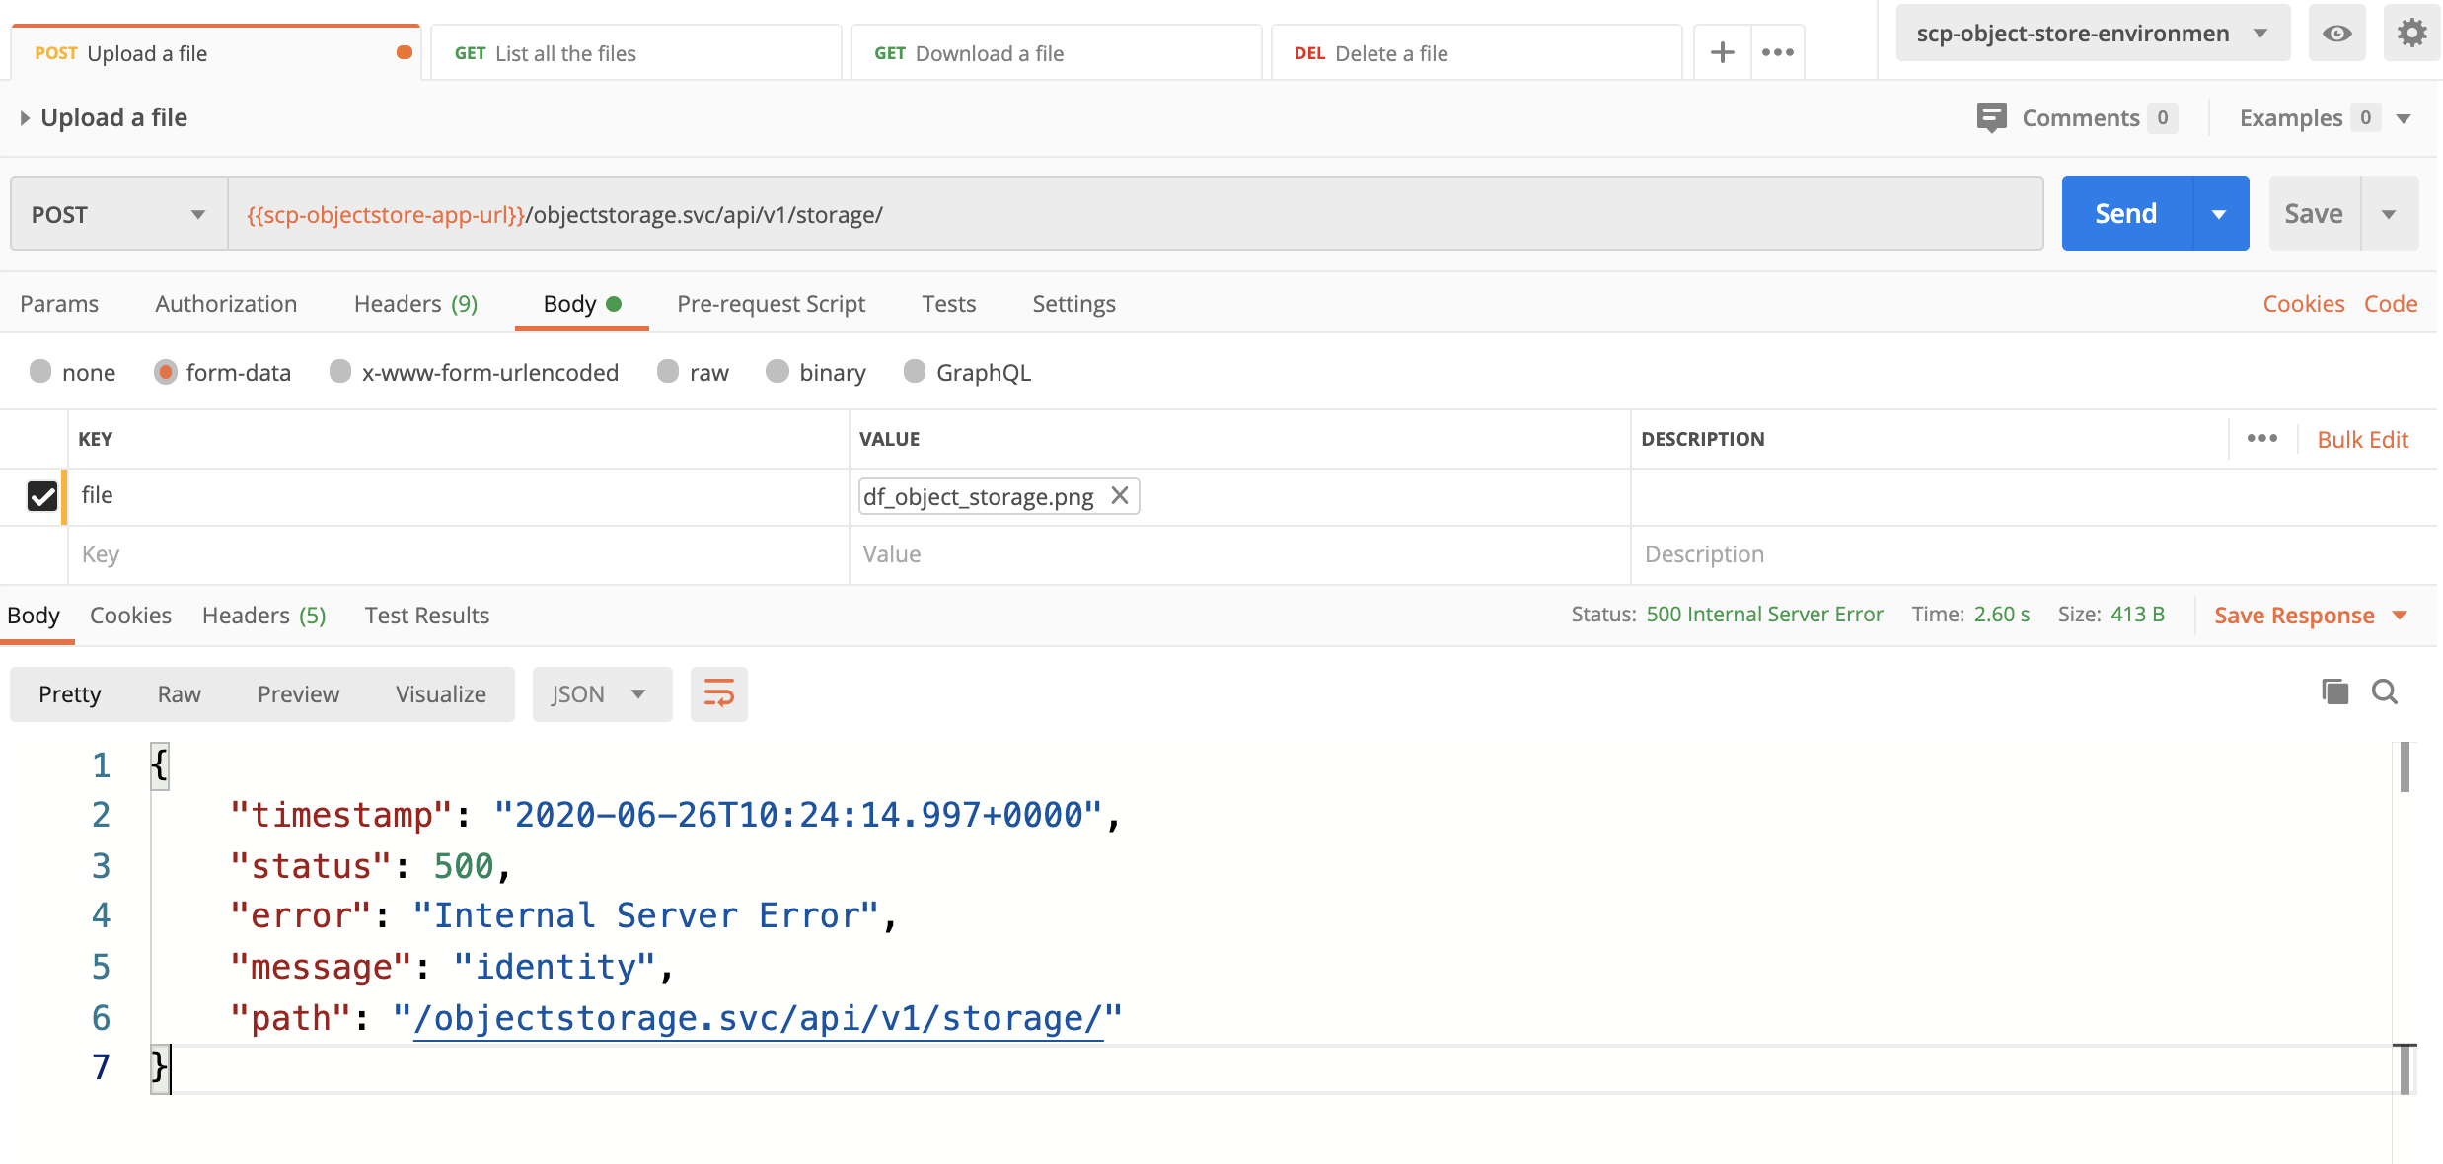
Task: Uncheck the file key row checkbox
Action: pyautogui.click(x=42, y=495)
